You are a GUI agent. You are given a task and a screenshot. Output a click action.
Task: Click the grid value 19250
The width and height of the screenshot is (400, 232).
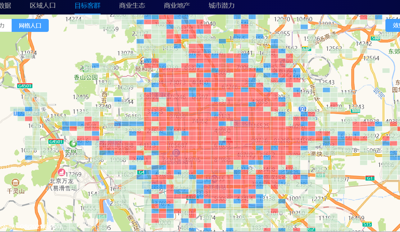tap(297, 213)
